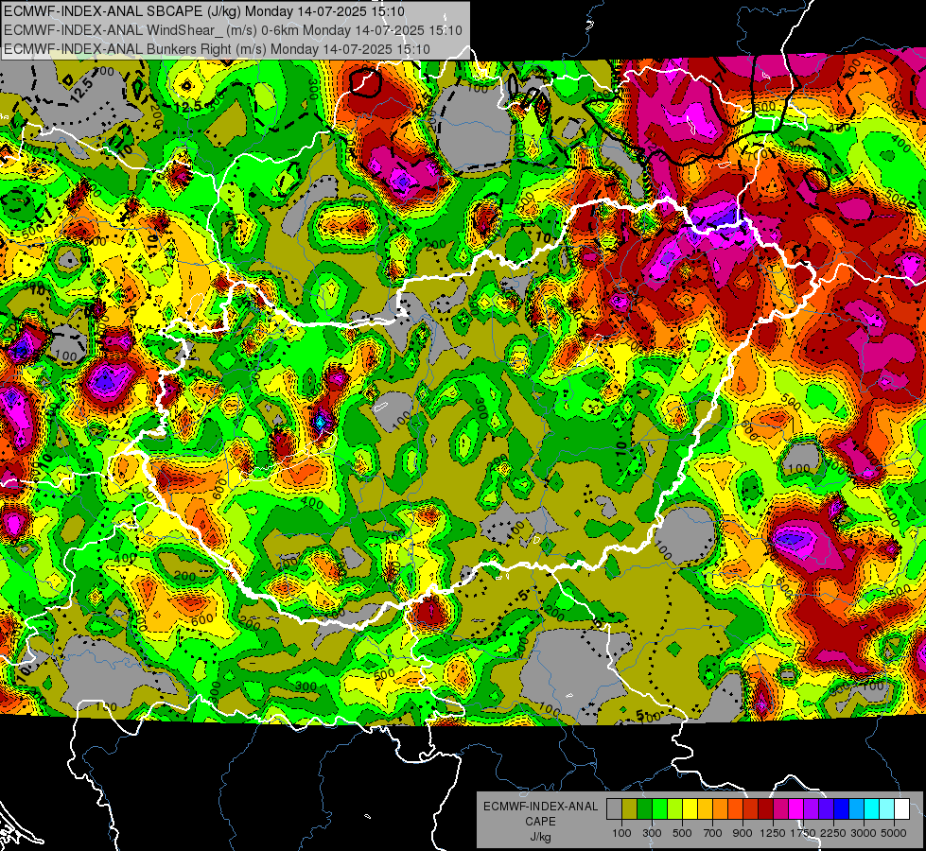Click the Bunkers Right (m/s) title line
926x851 pixels.
click(x=217, y=49)
